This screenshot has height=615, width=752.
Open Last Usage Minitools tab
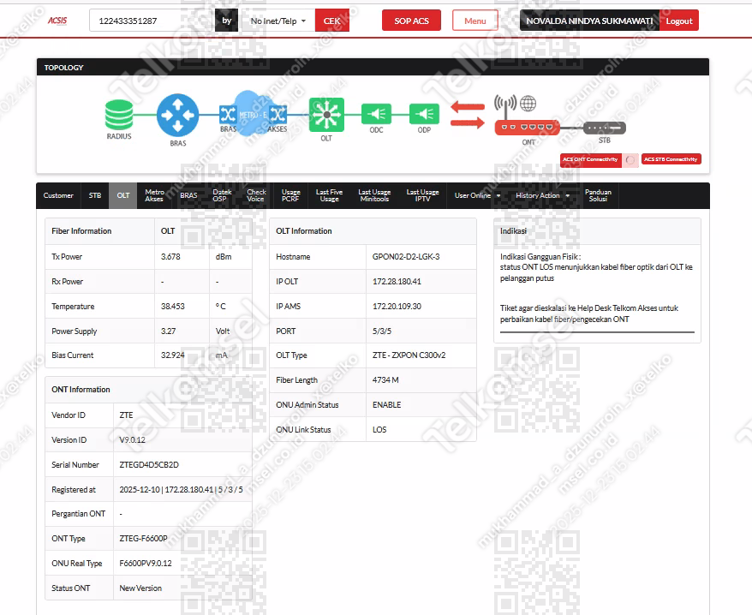click(374, 196)
